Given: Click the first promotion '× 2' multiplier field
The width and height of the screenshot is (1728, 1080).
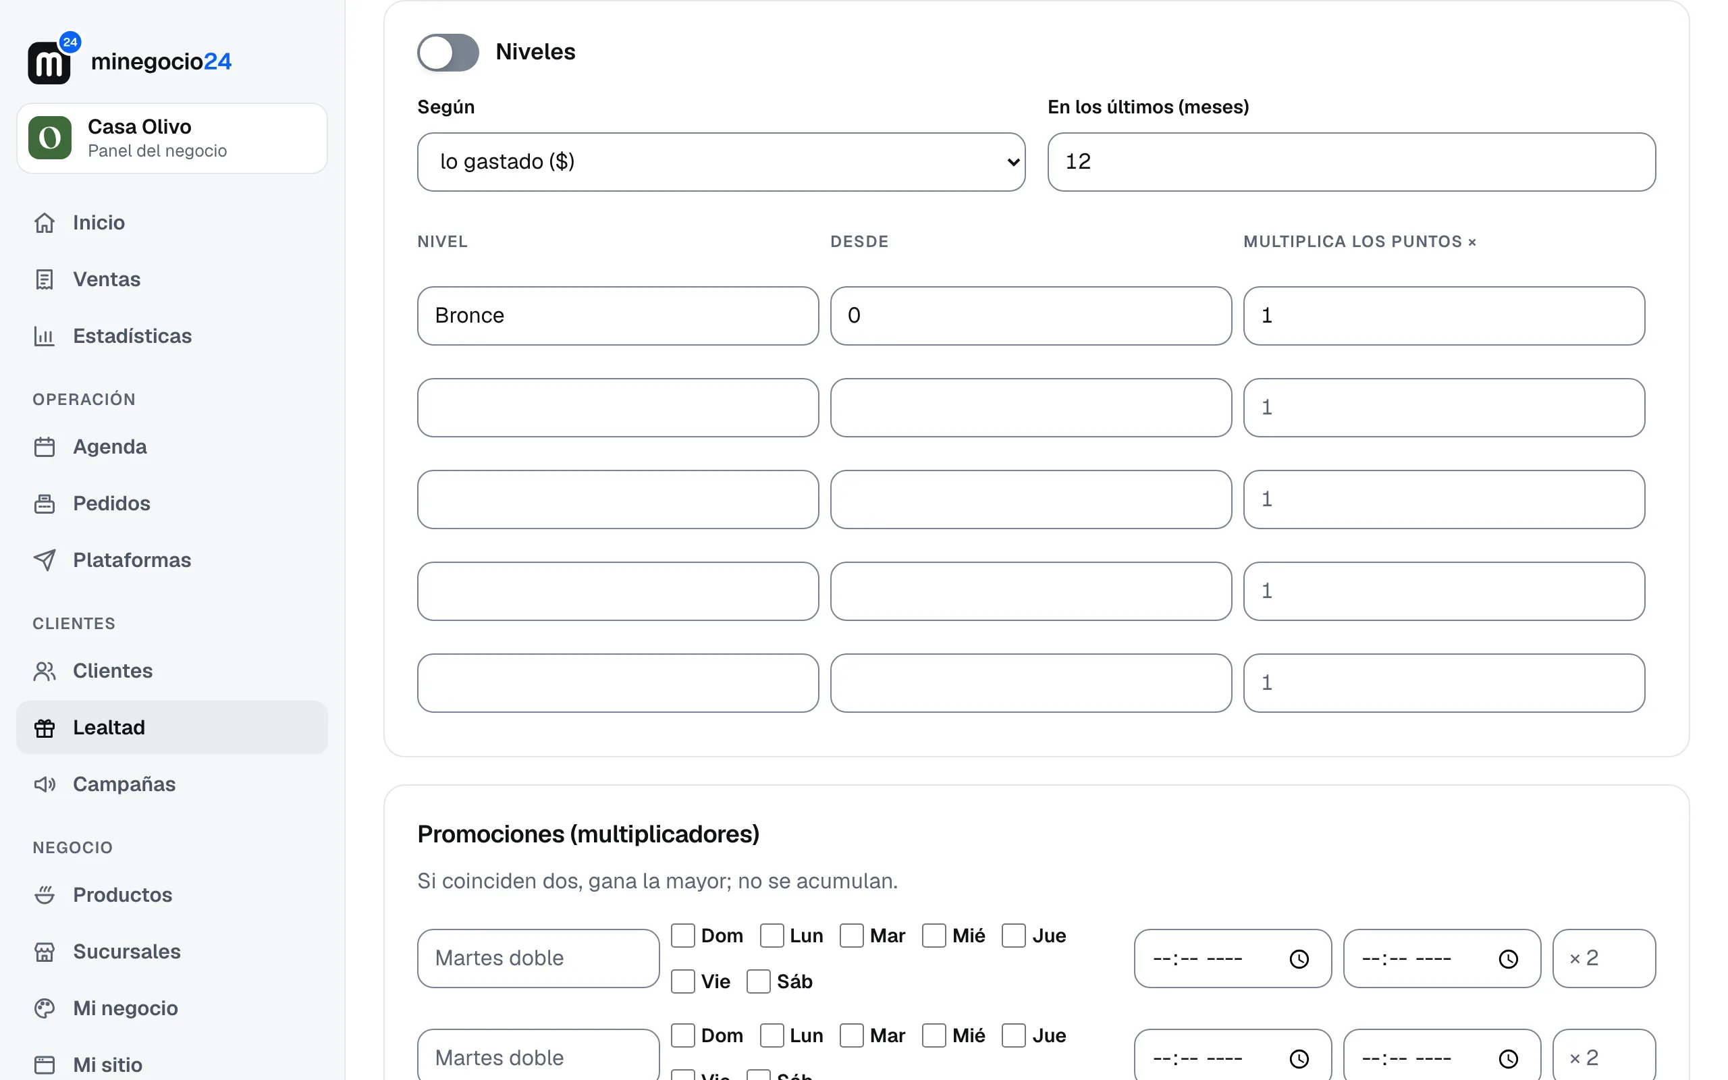Looking at the screenshot, I should (1604, 959).
